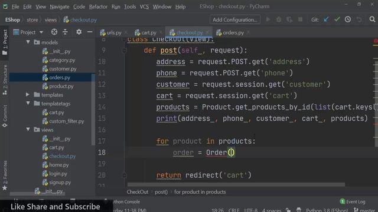This screenshot has height=212, width=378.
Task: Click the checkout.py breadcrumb
Action: pos(80,20)
